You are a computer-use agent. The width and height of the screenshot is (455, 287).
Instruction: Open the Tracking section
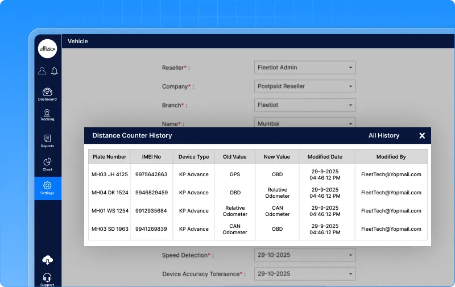click(47, 115)
